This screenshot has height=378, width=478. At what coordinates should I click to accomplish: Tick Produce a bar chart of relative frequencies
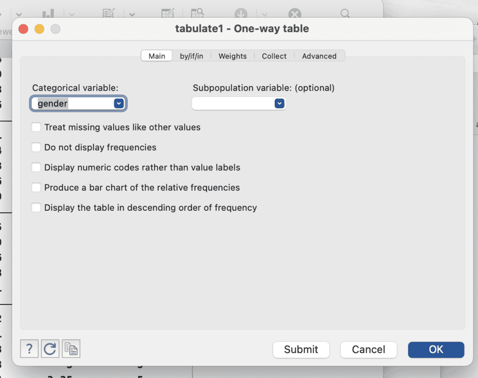(x=36, y=188)
